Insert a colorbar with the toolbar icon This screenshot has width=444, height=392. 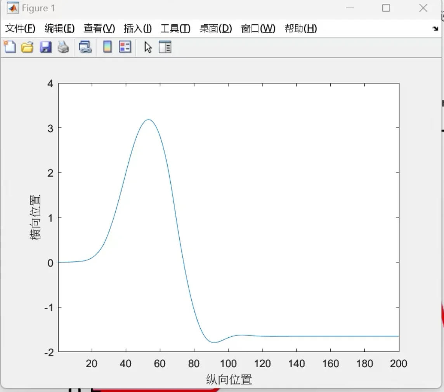coord(108,47)
